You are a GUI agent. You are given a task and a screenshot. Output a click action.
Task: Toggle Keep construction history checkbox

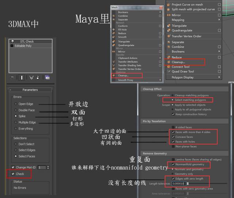173,114
